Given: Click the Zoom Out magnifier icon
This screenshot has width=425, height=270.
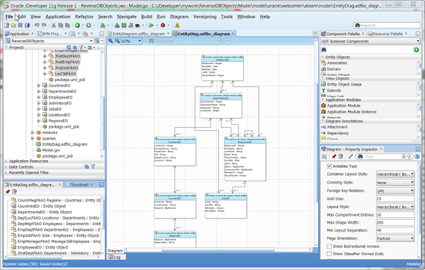Looking at the screenshot, I should click(x=117, y=41).
